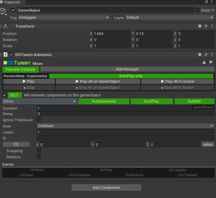Image resolution: width=216 pixels, height=198 pixels.
Task: Toggle AutoPlay only preview mode
Action: [x=131, y=76]
